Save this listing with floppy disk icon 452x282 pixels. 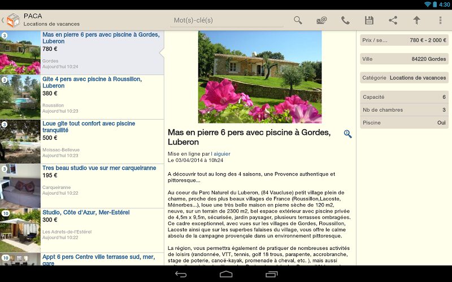[369, 20]
